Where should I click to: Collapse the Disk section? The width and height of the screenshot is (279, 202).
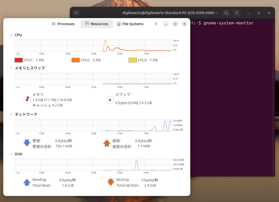pyautogui.click(x=11, y=154)
